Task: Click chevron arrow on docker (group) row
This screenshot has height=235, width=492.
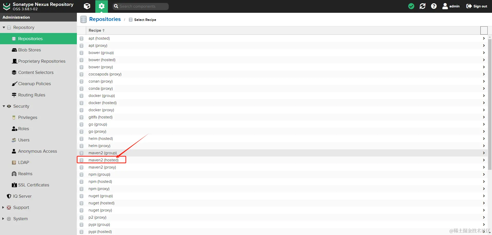Action: click(484, 96)
